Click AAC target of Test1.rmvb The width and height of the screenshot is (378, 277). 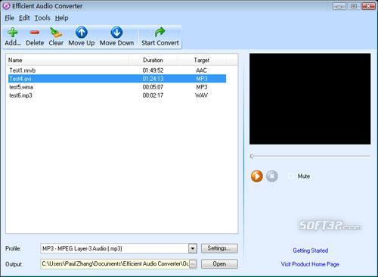coord(201,70)
